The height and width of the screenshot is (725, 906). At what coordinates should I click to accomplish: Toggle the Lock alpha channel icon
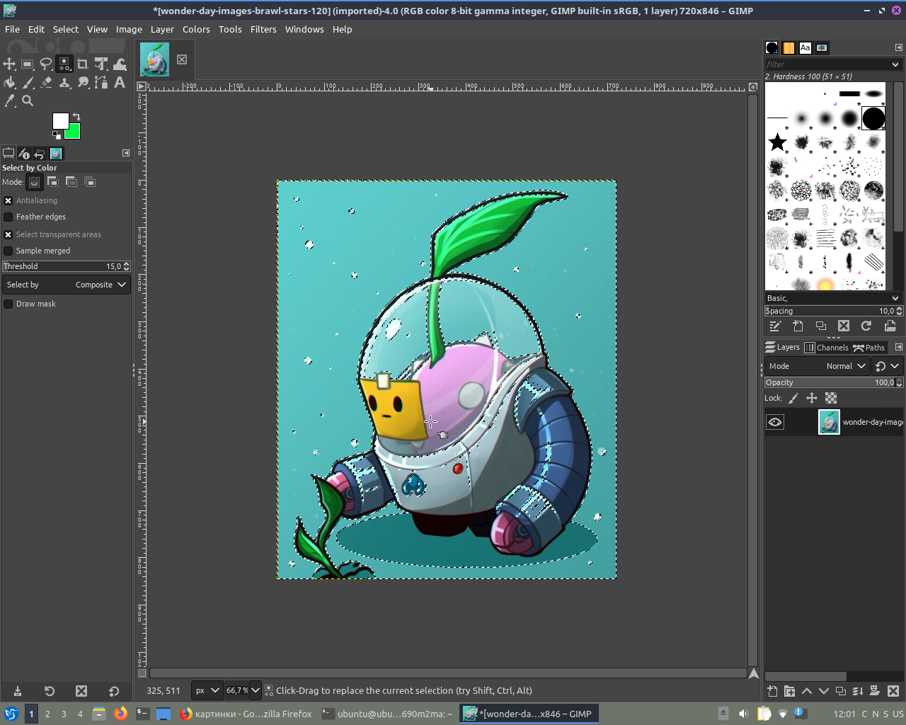click(831, 398)
